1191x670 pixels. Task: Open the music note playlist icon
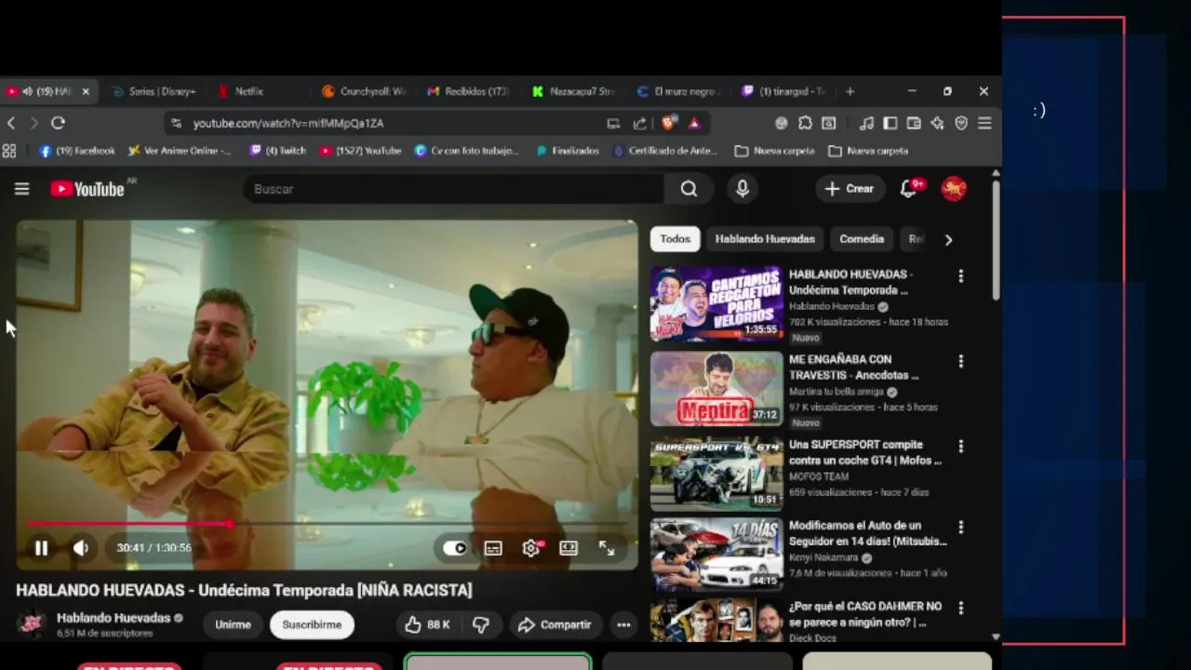(x=866, y=123)
